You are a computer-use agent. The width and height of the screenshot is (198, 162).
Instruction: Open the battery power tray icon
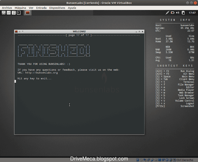pos(173,13)
